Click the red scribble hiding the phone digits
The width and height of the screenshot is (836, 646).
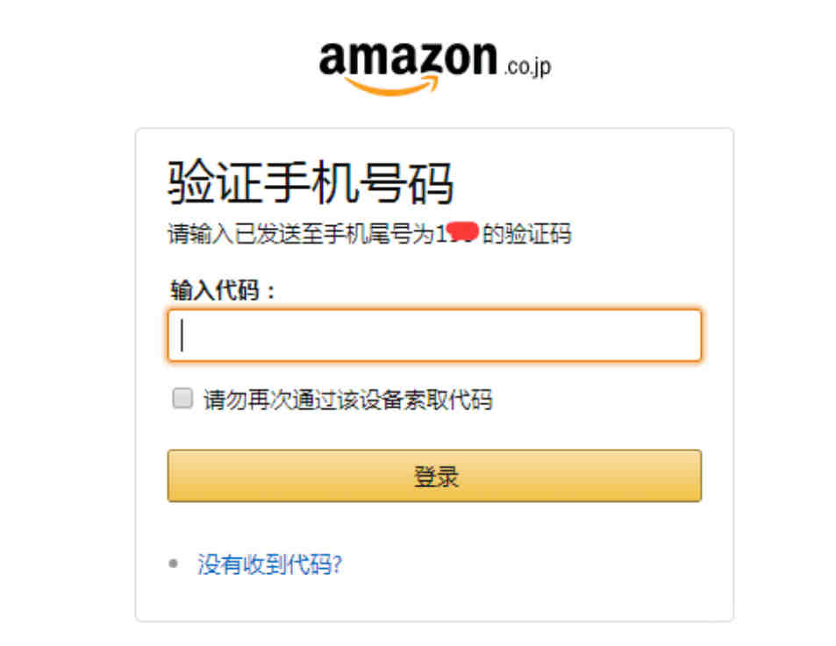pyautogui.click(x=462, y=232)
